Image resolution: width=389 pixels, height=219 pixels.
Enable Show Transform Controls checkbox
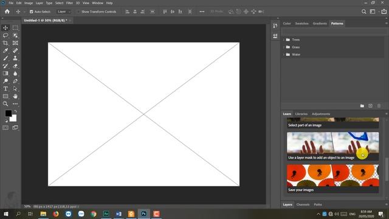tap(78, 12)
